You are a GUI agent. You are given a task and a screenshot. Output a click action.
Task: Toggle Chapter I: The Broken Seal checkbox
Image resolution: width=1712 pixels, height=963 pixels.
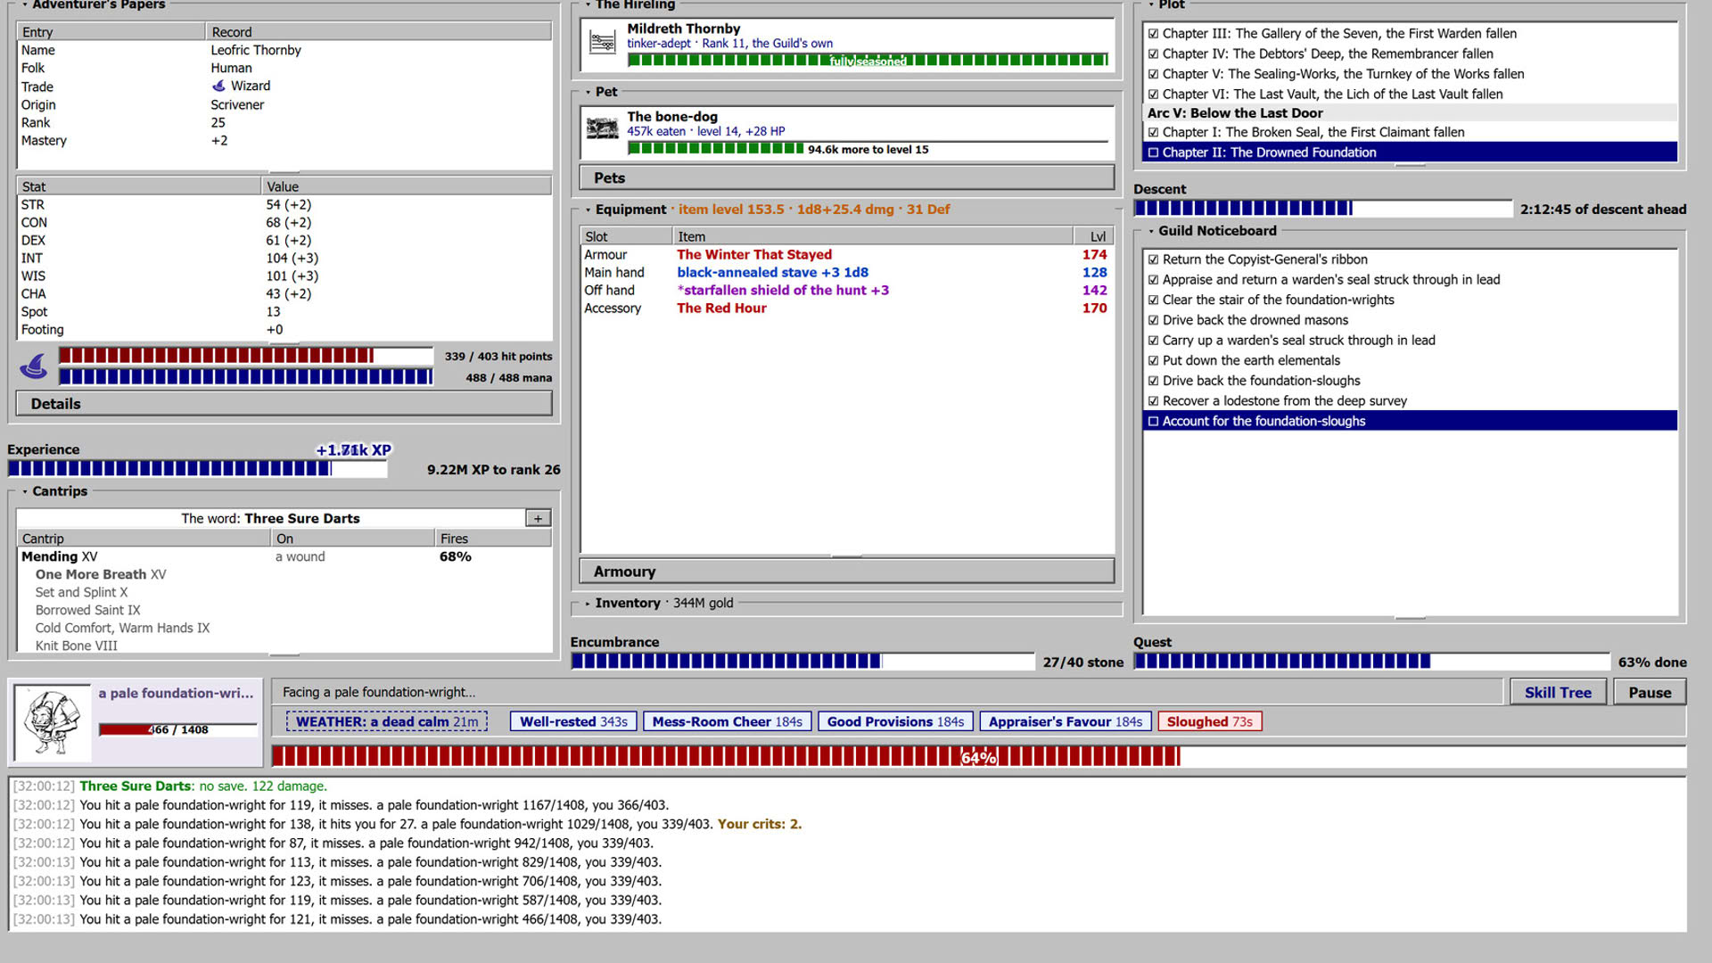(x=1153, y=132)
